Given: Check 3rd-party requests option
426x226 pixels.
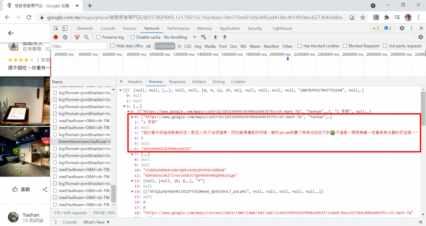Looking at the screenshot, I should (385, 46).
